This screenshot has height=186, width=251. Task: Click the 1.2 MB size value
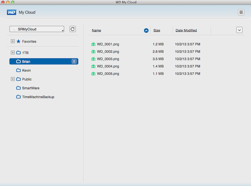pyautogui.click(x=158, y=44)
